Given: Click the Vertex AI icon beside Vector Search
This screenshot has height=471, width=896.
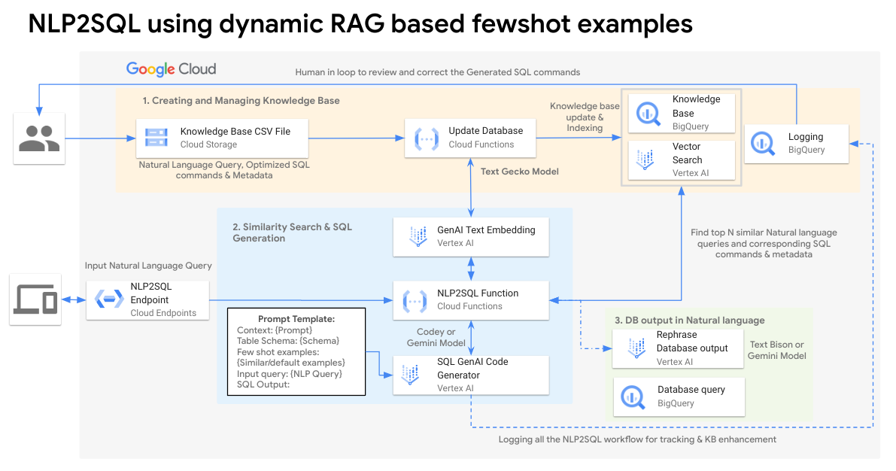Looking at the screenshot, I should (645, 160).
